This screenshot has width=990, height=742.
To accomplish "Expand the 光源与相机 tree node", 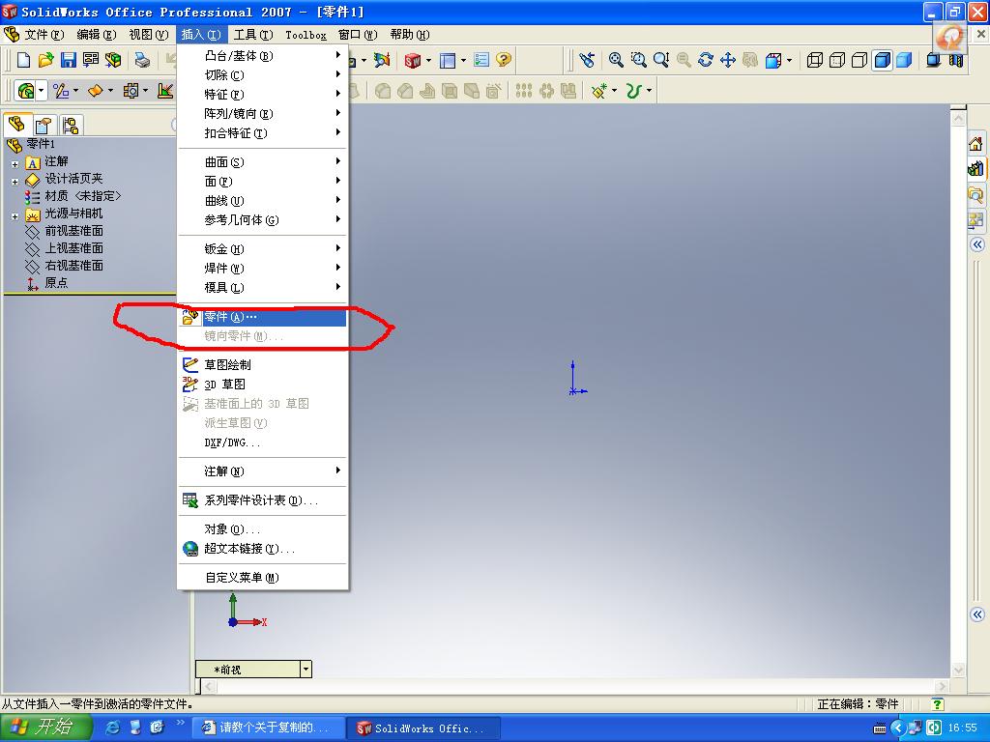I will pyautogui.click(x=15, y=216).
